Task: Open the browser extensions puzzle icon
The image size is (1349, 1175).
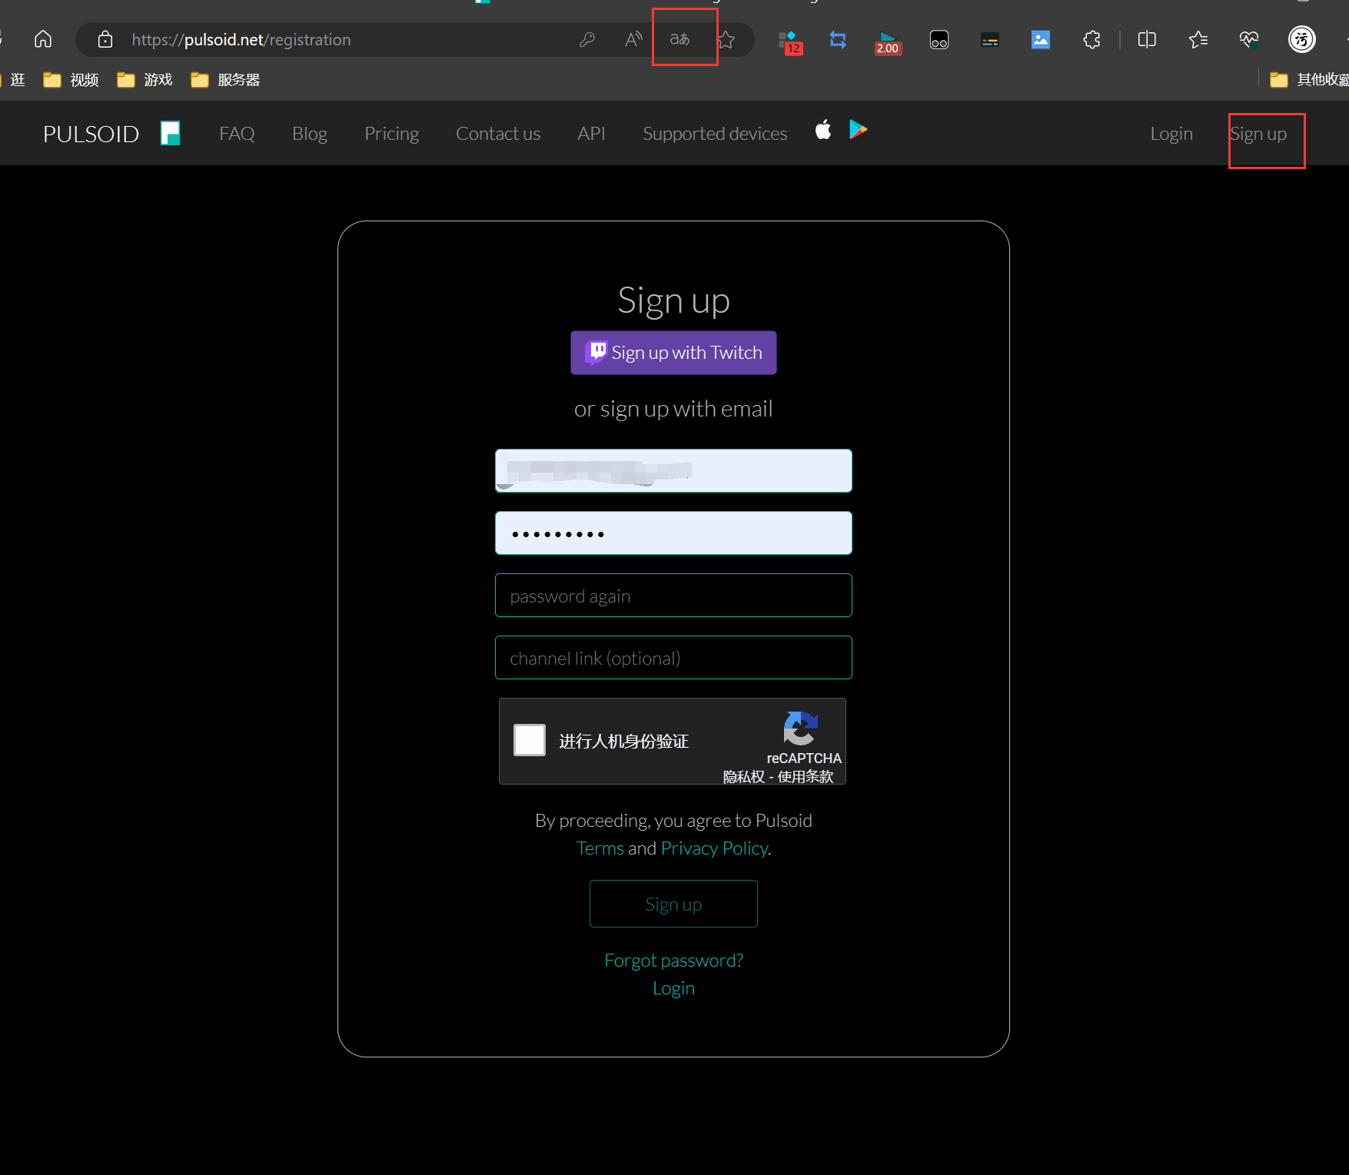Action: 1091,40
